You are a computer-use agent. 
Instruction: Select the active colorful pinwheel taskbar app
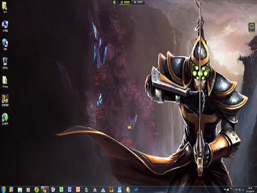(45, 190)
